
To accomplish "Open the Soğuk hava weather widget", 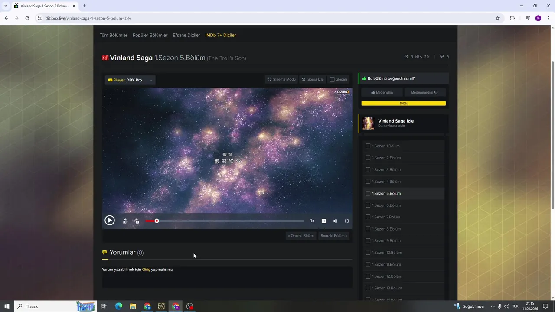I will pos(469,306).
